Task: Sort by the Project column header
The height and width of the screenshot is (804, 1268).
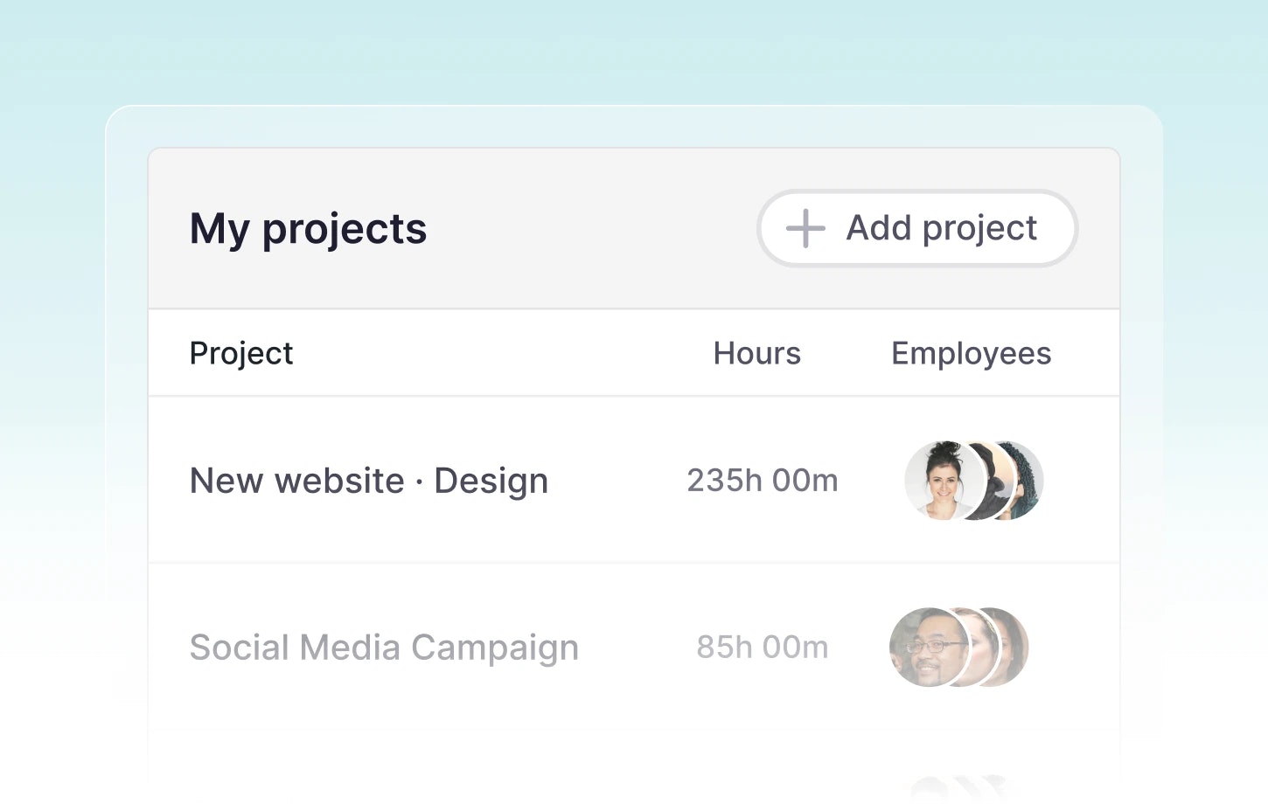Action: pyautogui.click(x=241, y=353)
